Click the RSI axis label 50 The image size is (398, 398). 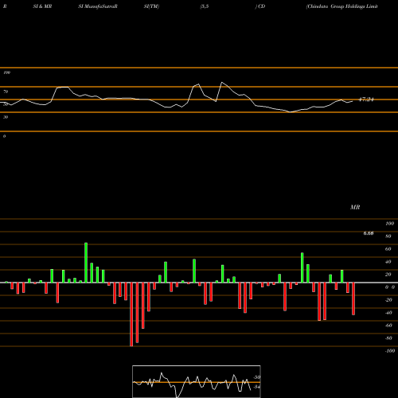(6, 104)
